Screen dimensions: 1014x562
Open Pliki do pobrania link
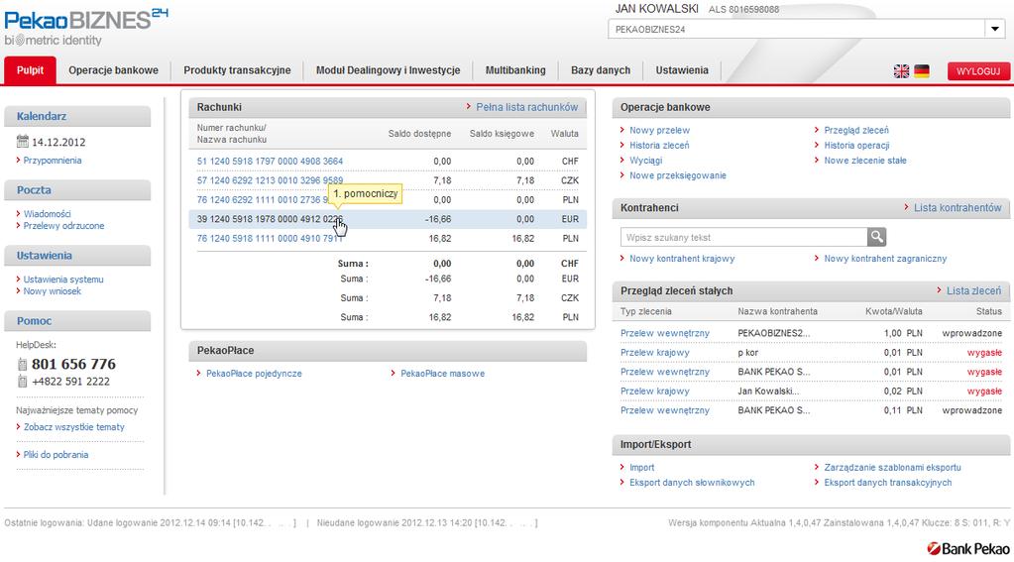56,455
